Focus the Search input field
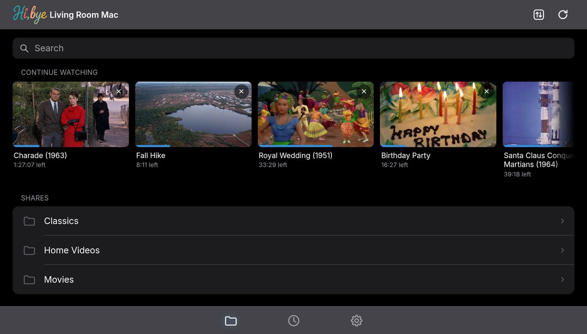Viewport: 587px width, 334px height. tap(293, 48)
